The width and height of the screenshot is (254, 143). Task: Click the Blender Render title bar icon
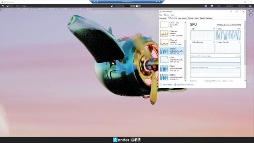(x=2, y=2)
